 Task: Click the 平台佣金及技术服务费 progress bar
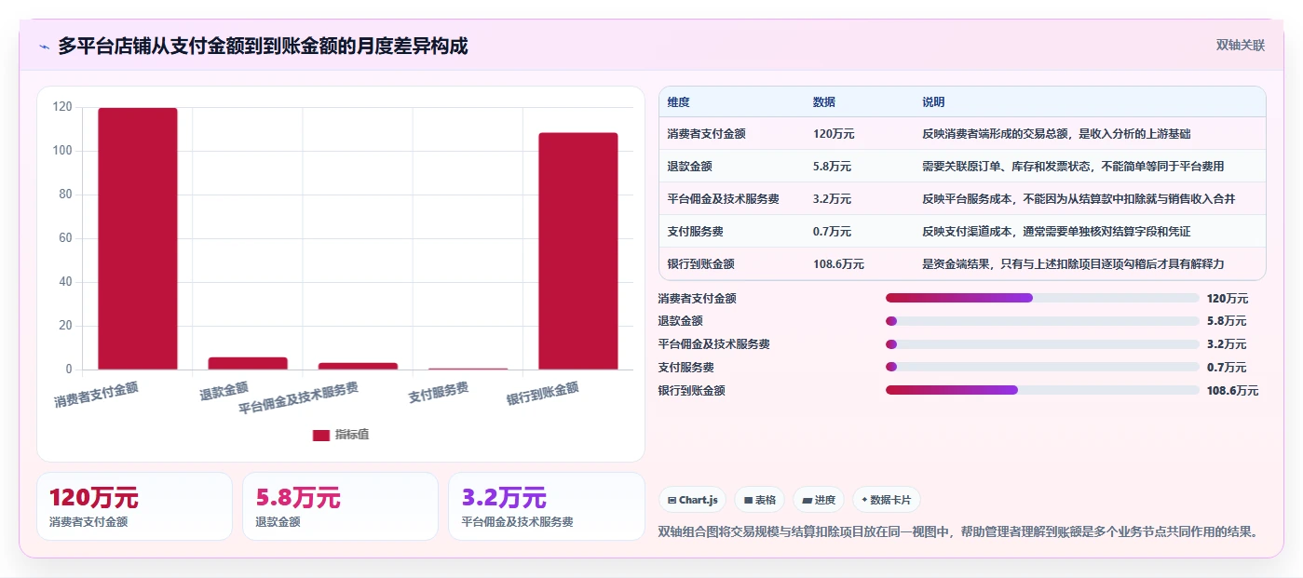point(1042,344)
